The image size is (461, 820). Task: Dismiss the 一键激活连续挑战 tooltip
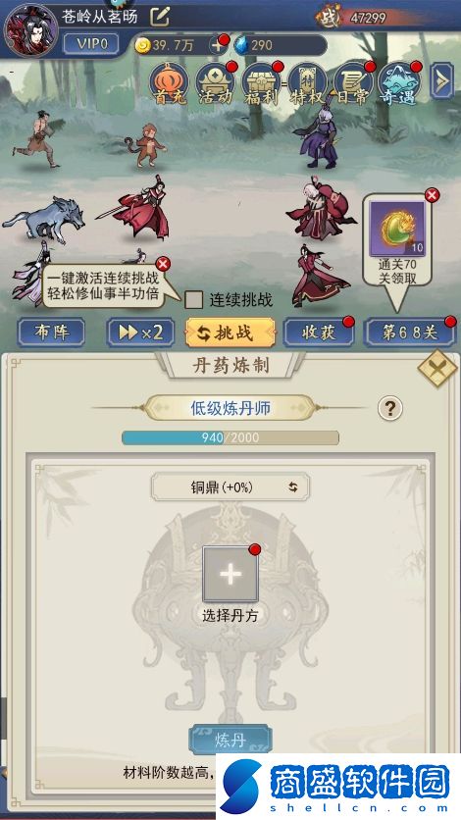click(x=163, y=263)
